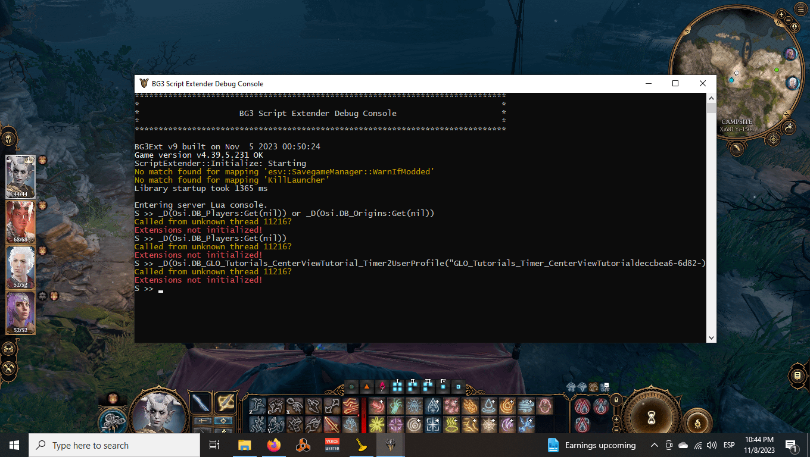Open the notification center icon

click(792, 445)
